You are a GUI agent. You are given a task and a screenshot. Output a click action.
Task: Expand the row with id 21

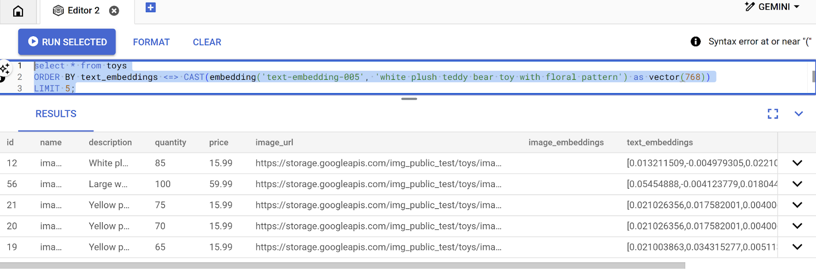click(x=797, y=205)
